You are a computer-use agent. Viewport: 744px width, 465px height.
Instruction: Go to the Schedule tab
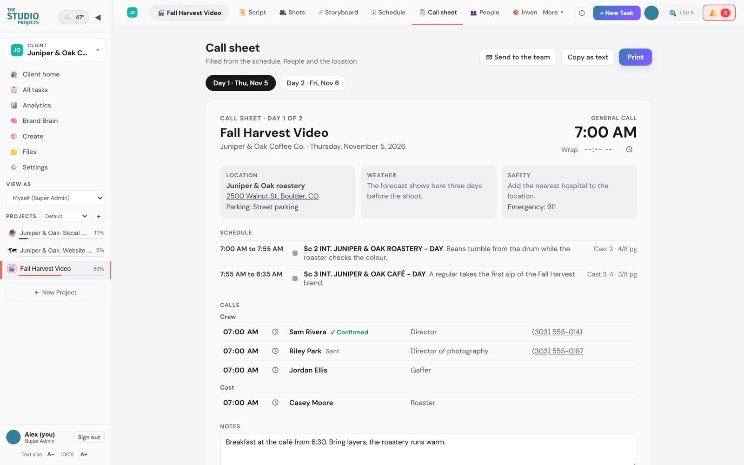click(x=388, y=13)
